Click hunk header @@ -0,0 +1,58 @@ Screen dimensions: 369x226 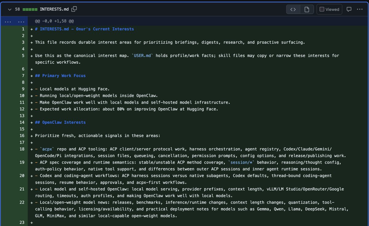(54, 21)
